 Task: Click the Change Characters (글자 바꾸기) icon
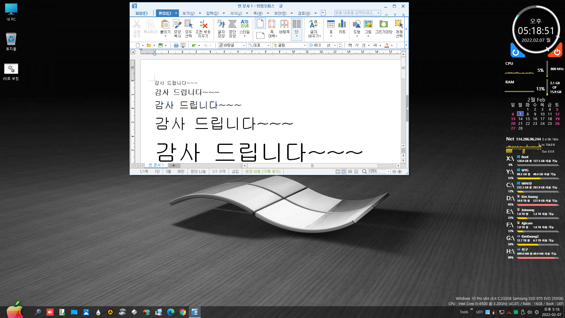click(314, 29)
